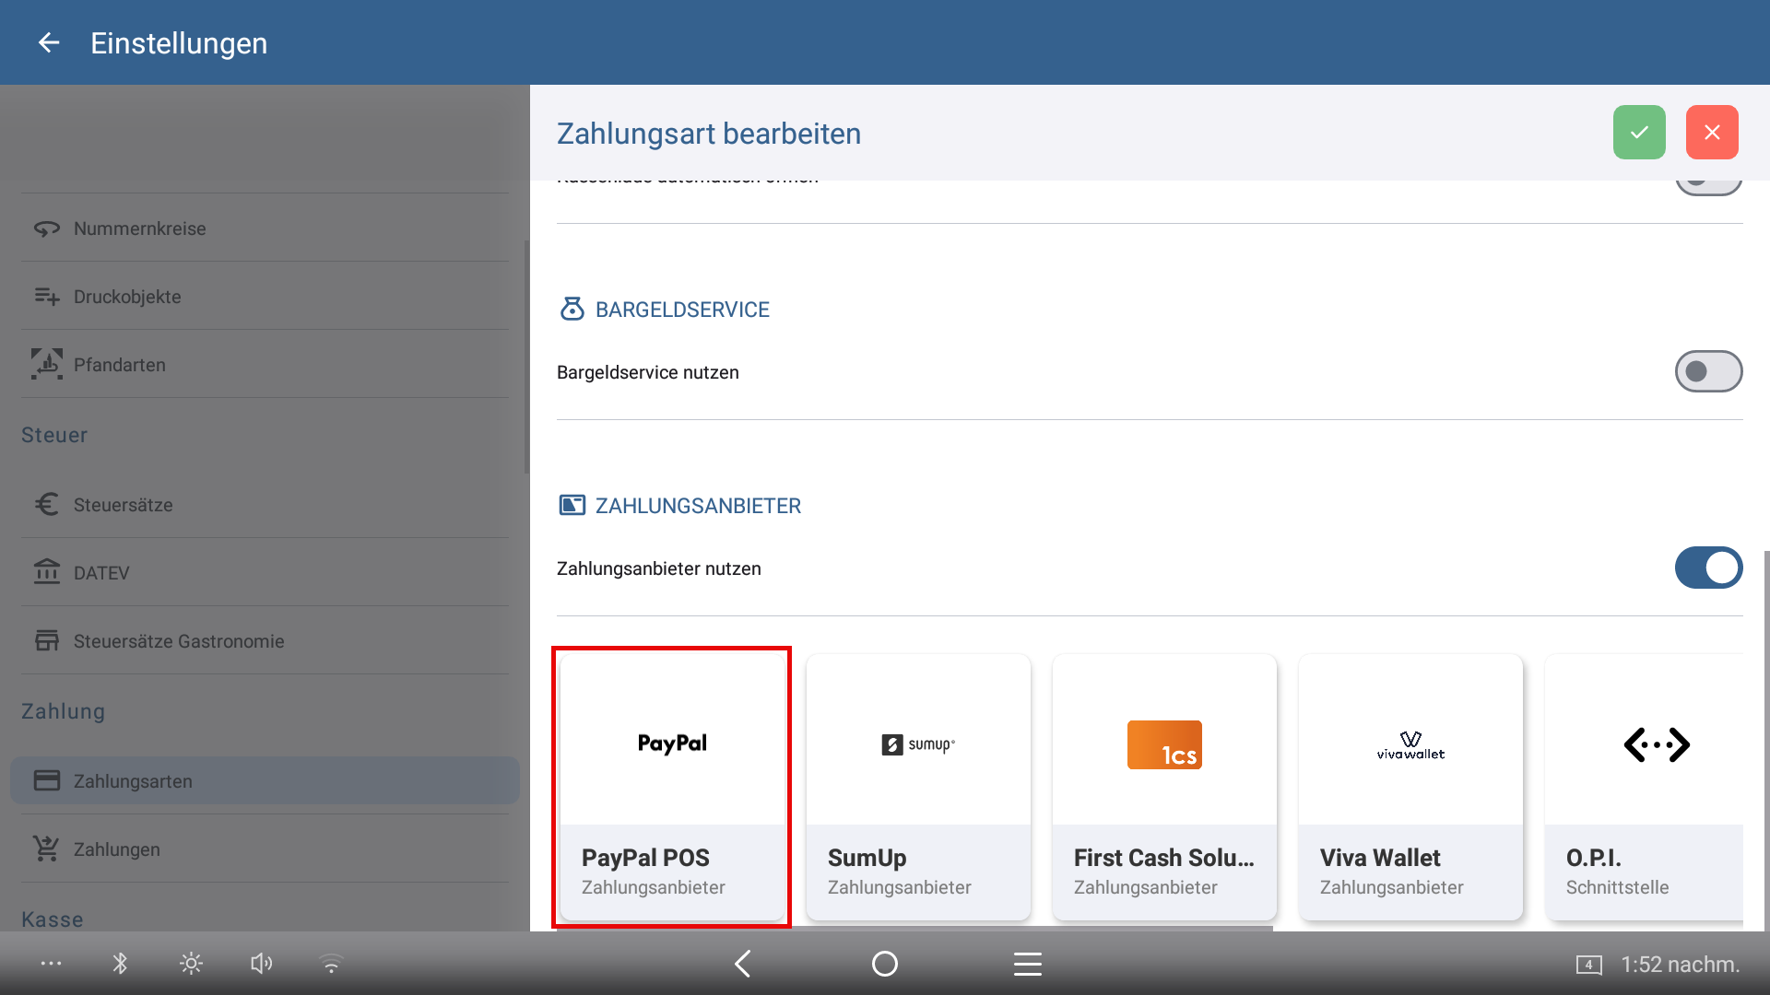Click the Bargeldservice money bag icon
1770x995 pixels.
(x=572, y=309)
